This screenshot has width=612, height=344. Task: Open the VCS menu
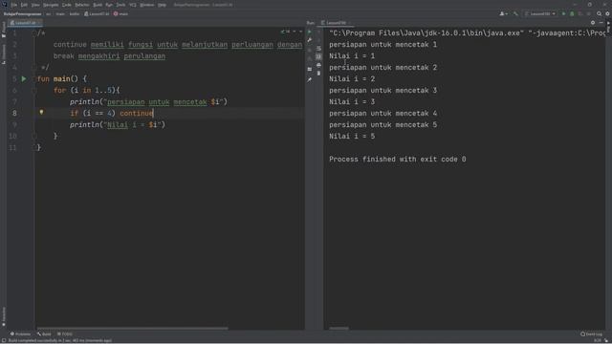point(133,5)
